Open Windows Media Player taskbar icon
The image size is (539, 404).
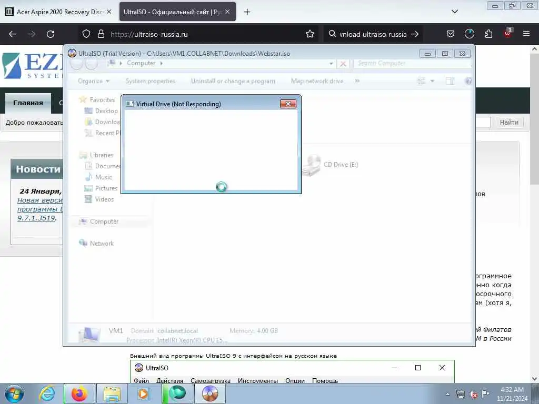point(144,393)
